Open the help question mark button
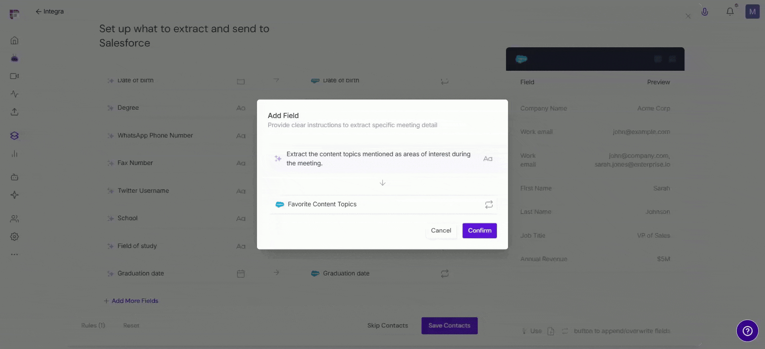The image size is (765, 349). pos(747,331)
